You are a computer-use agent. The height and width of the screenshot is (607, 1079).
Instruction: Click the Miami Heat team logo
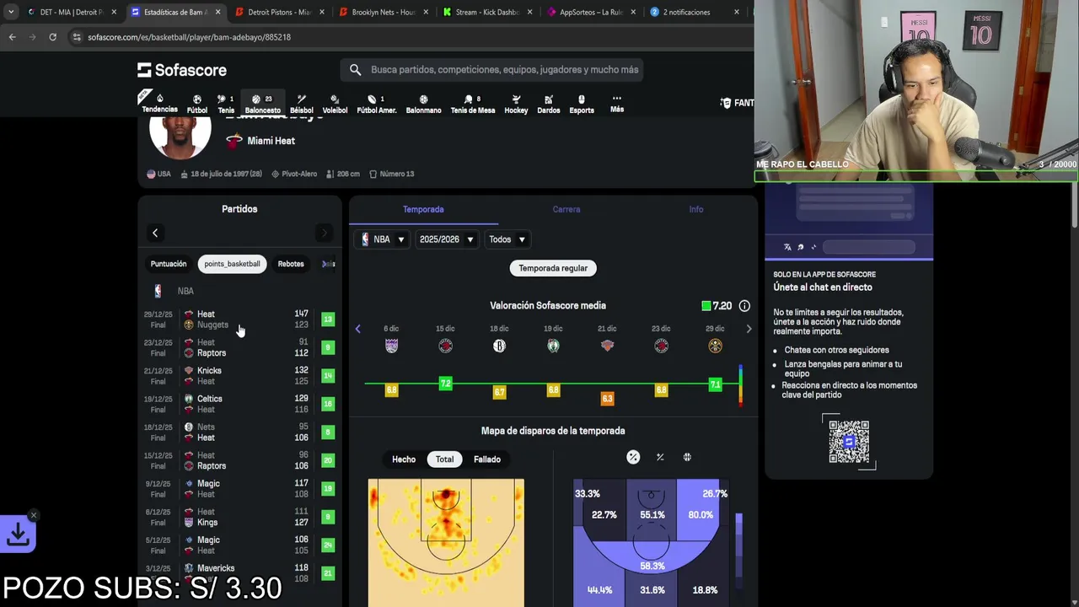[234, 141]
